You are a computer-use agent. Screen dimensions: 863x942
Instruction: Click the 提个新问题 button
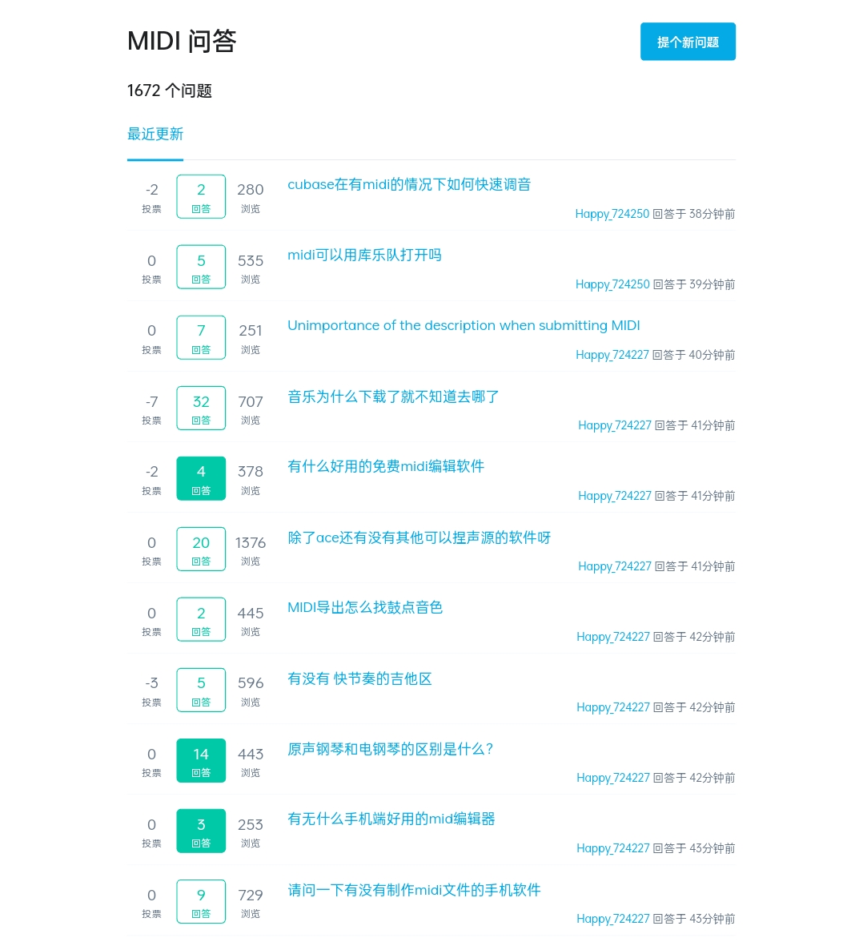click(687, 42)
